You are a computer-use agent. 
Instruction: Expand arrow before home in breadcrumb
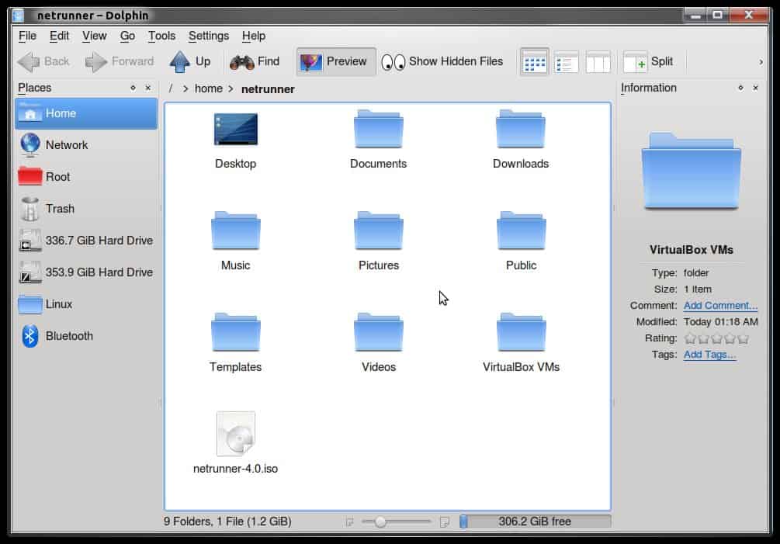coord(185,88)
